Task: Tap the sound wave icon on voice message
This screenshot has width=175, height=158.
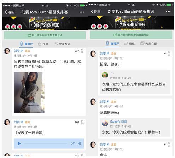Action: click(79, 143)
